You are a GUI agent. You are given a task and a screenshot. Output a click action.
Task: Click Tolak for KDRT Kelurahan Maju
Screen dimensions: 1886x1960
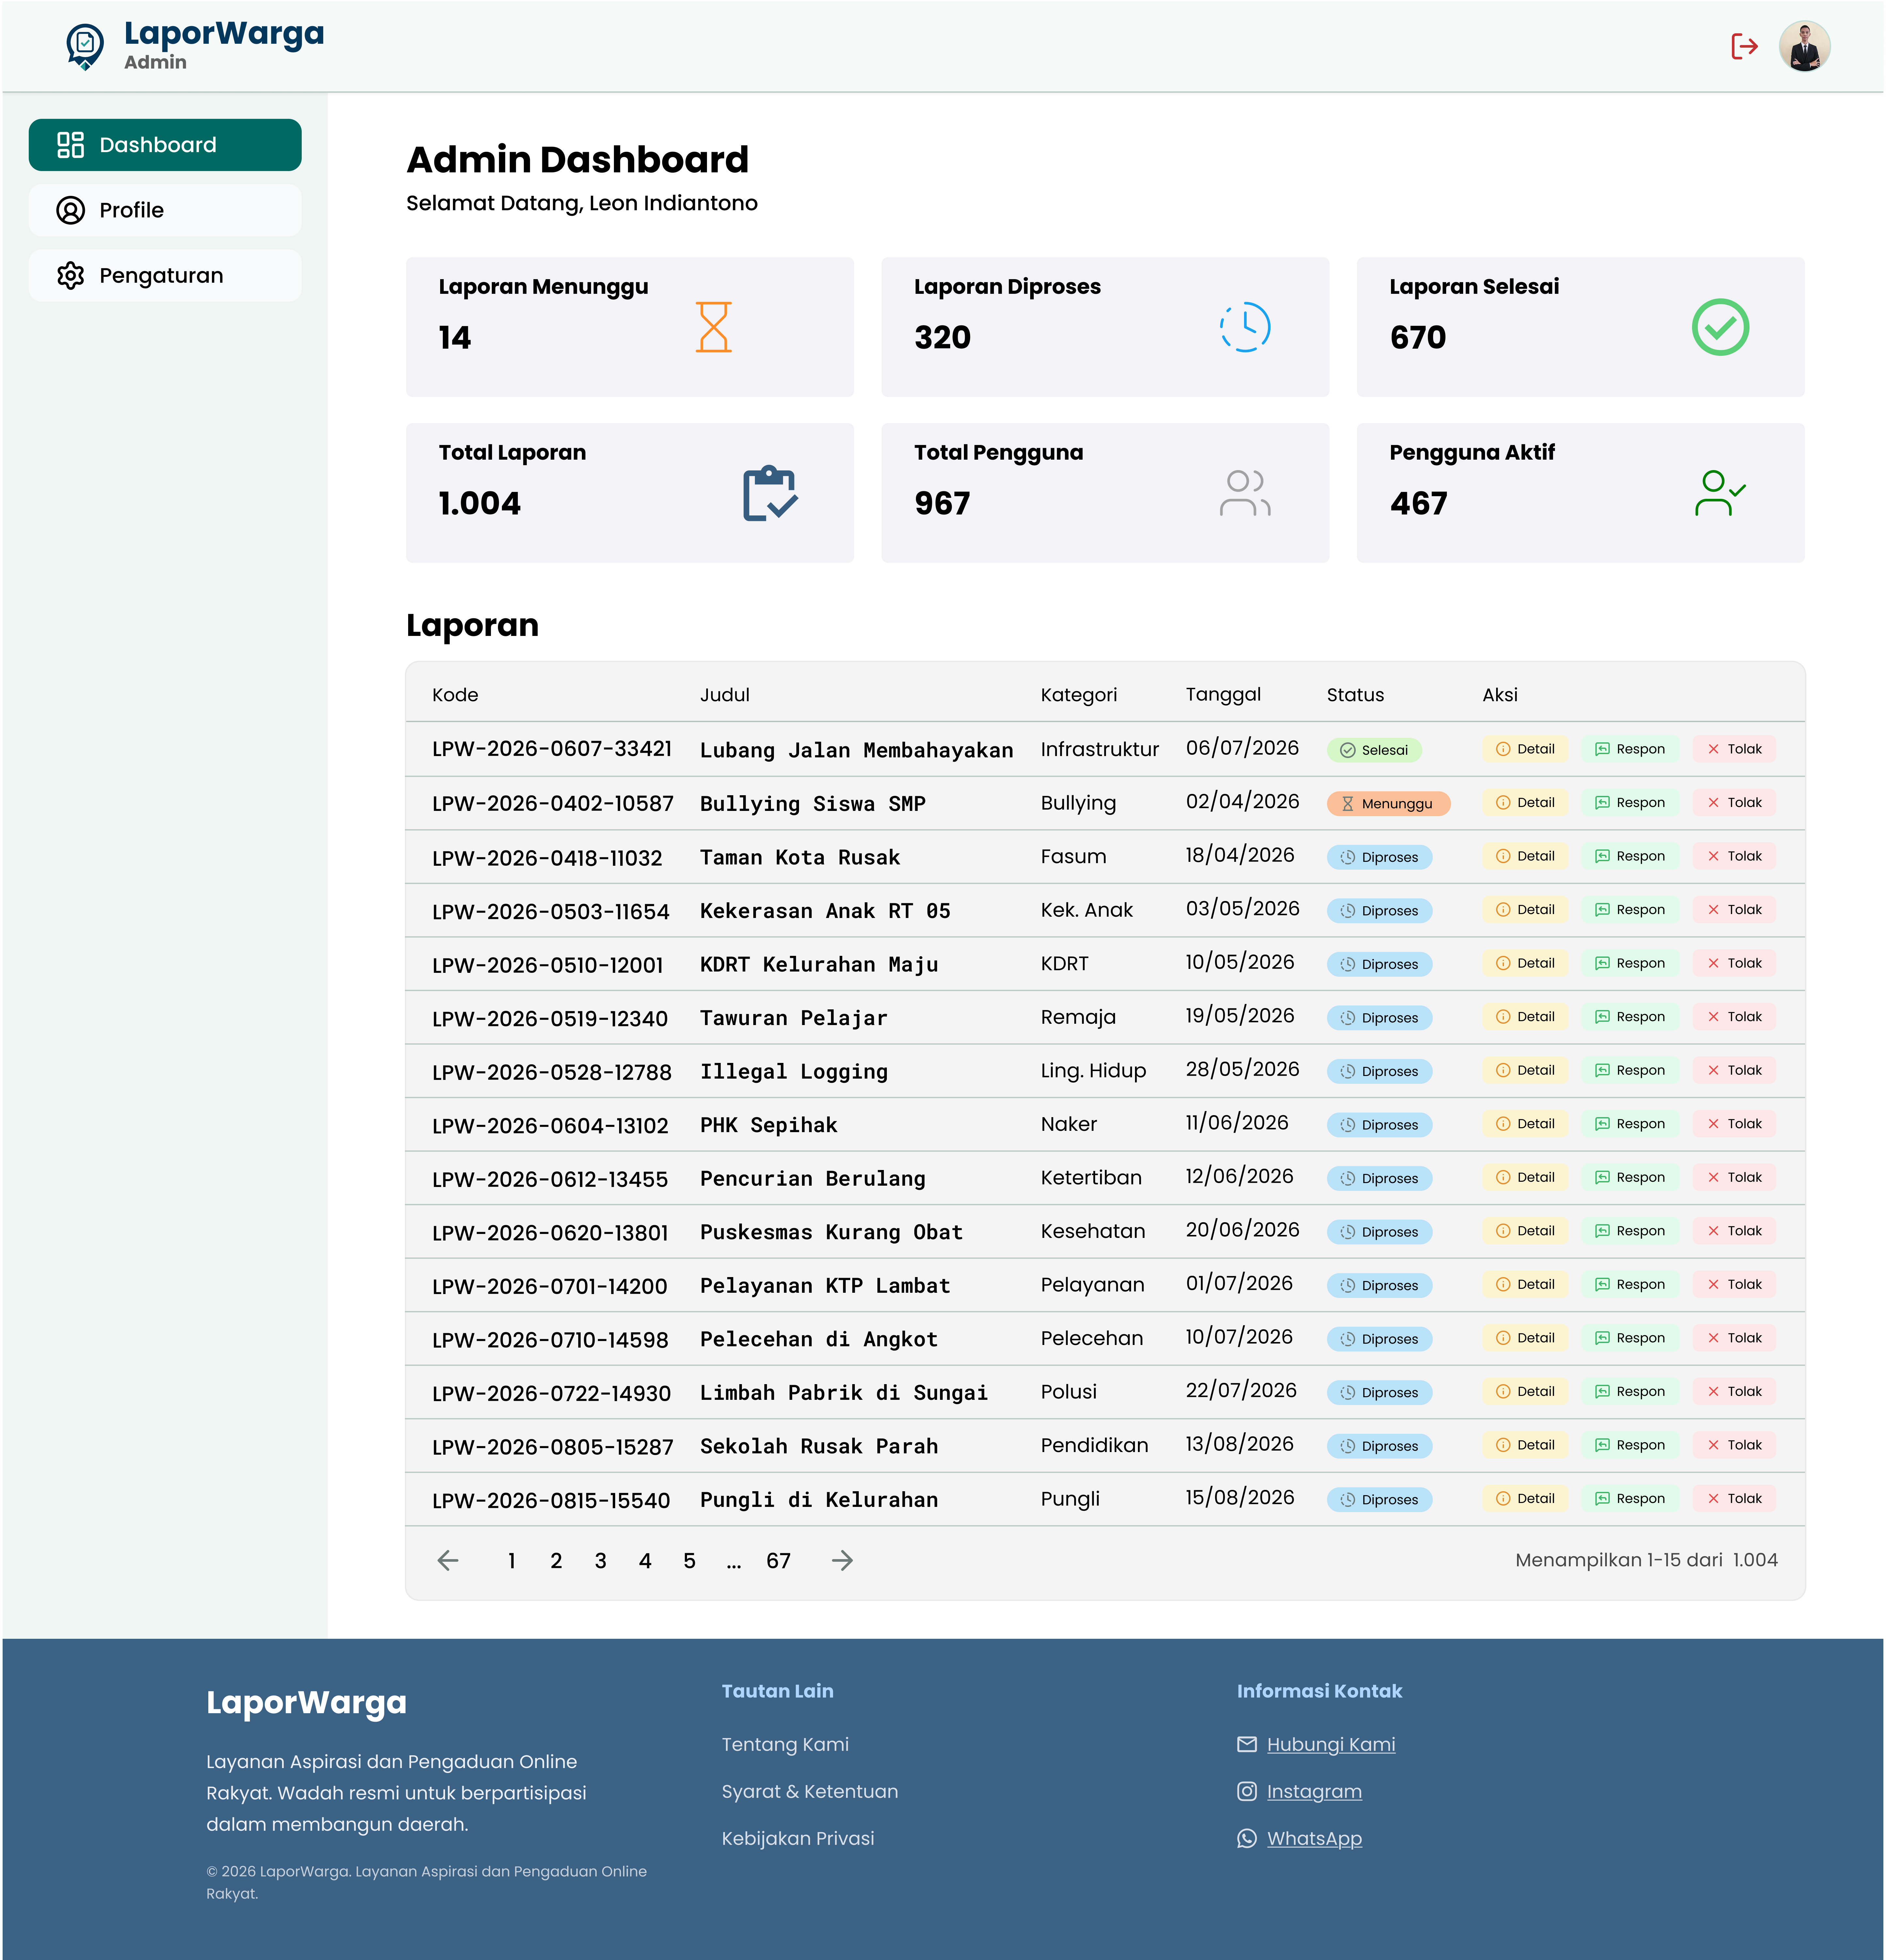tap(1734, 963)
